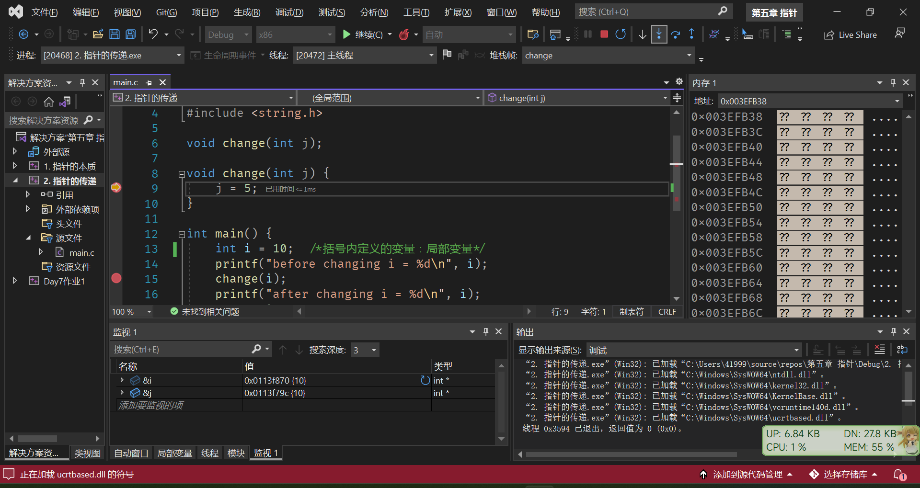Screen dimensions: 920x488
Task: Click the Step Into arrow icon
Action: (659, 34)
